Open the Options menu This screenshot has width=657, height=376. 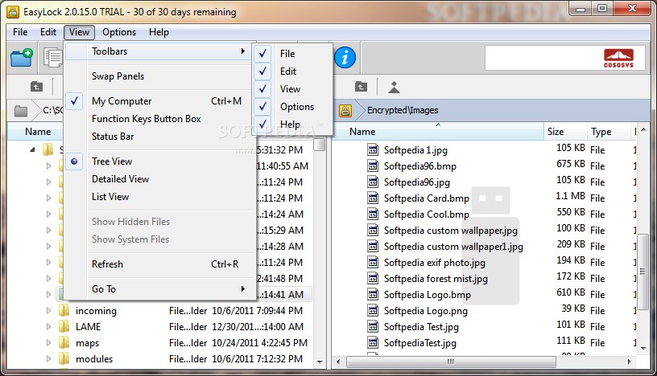point(119,32)
